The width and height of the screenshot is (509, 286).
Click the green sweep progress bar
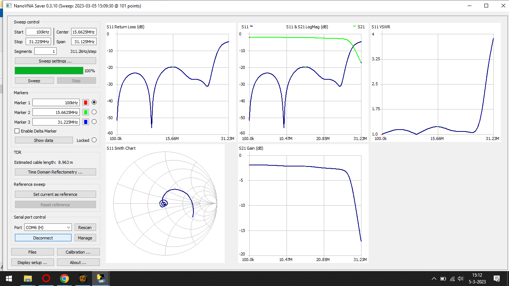tap(49, 71)
